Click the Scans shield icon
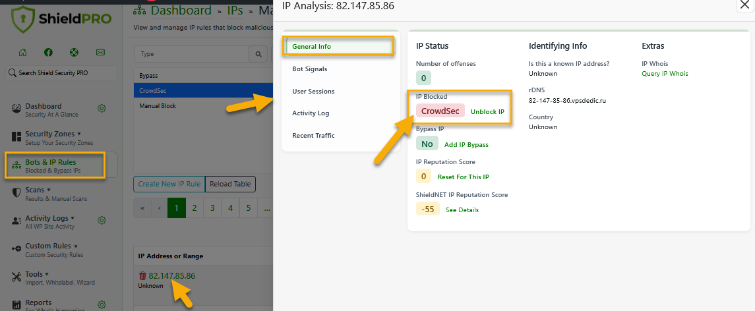Viewport: 755px width, 311px height. coord(16,192)
